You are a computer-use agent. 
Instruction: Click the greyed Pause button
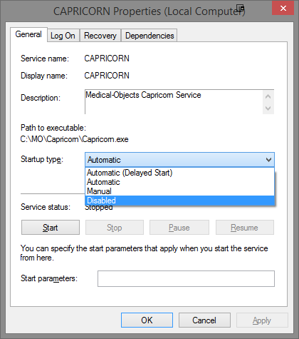pyautogui.click(x=179, y=228)
